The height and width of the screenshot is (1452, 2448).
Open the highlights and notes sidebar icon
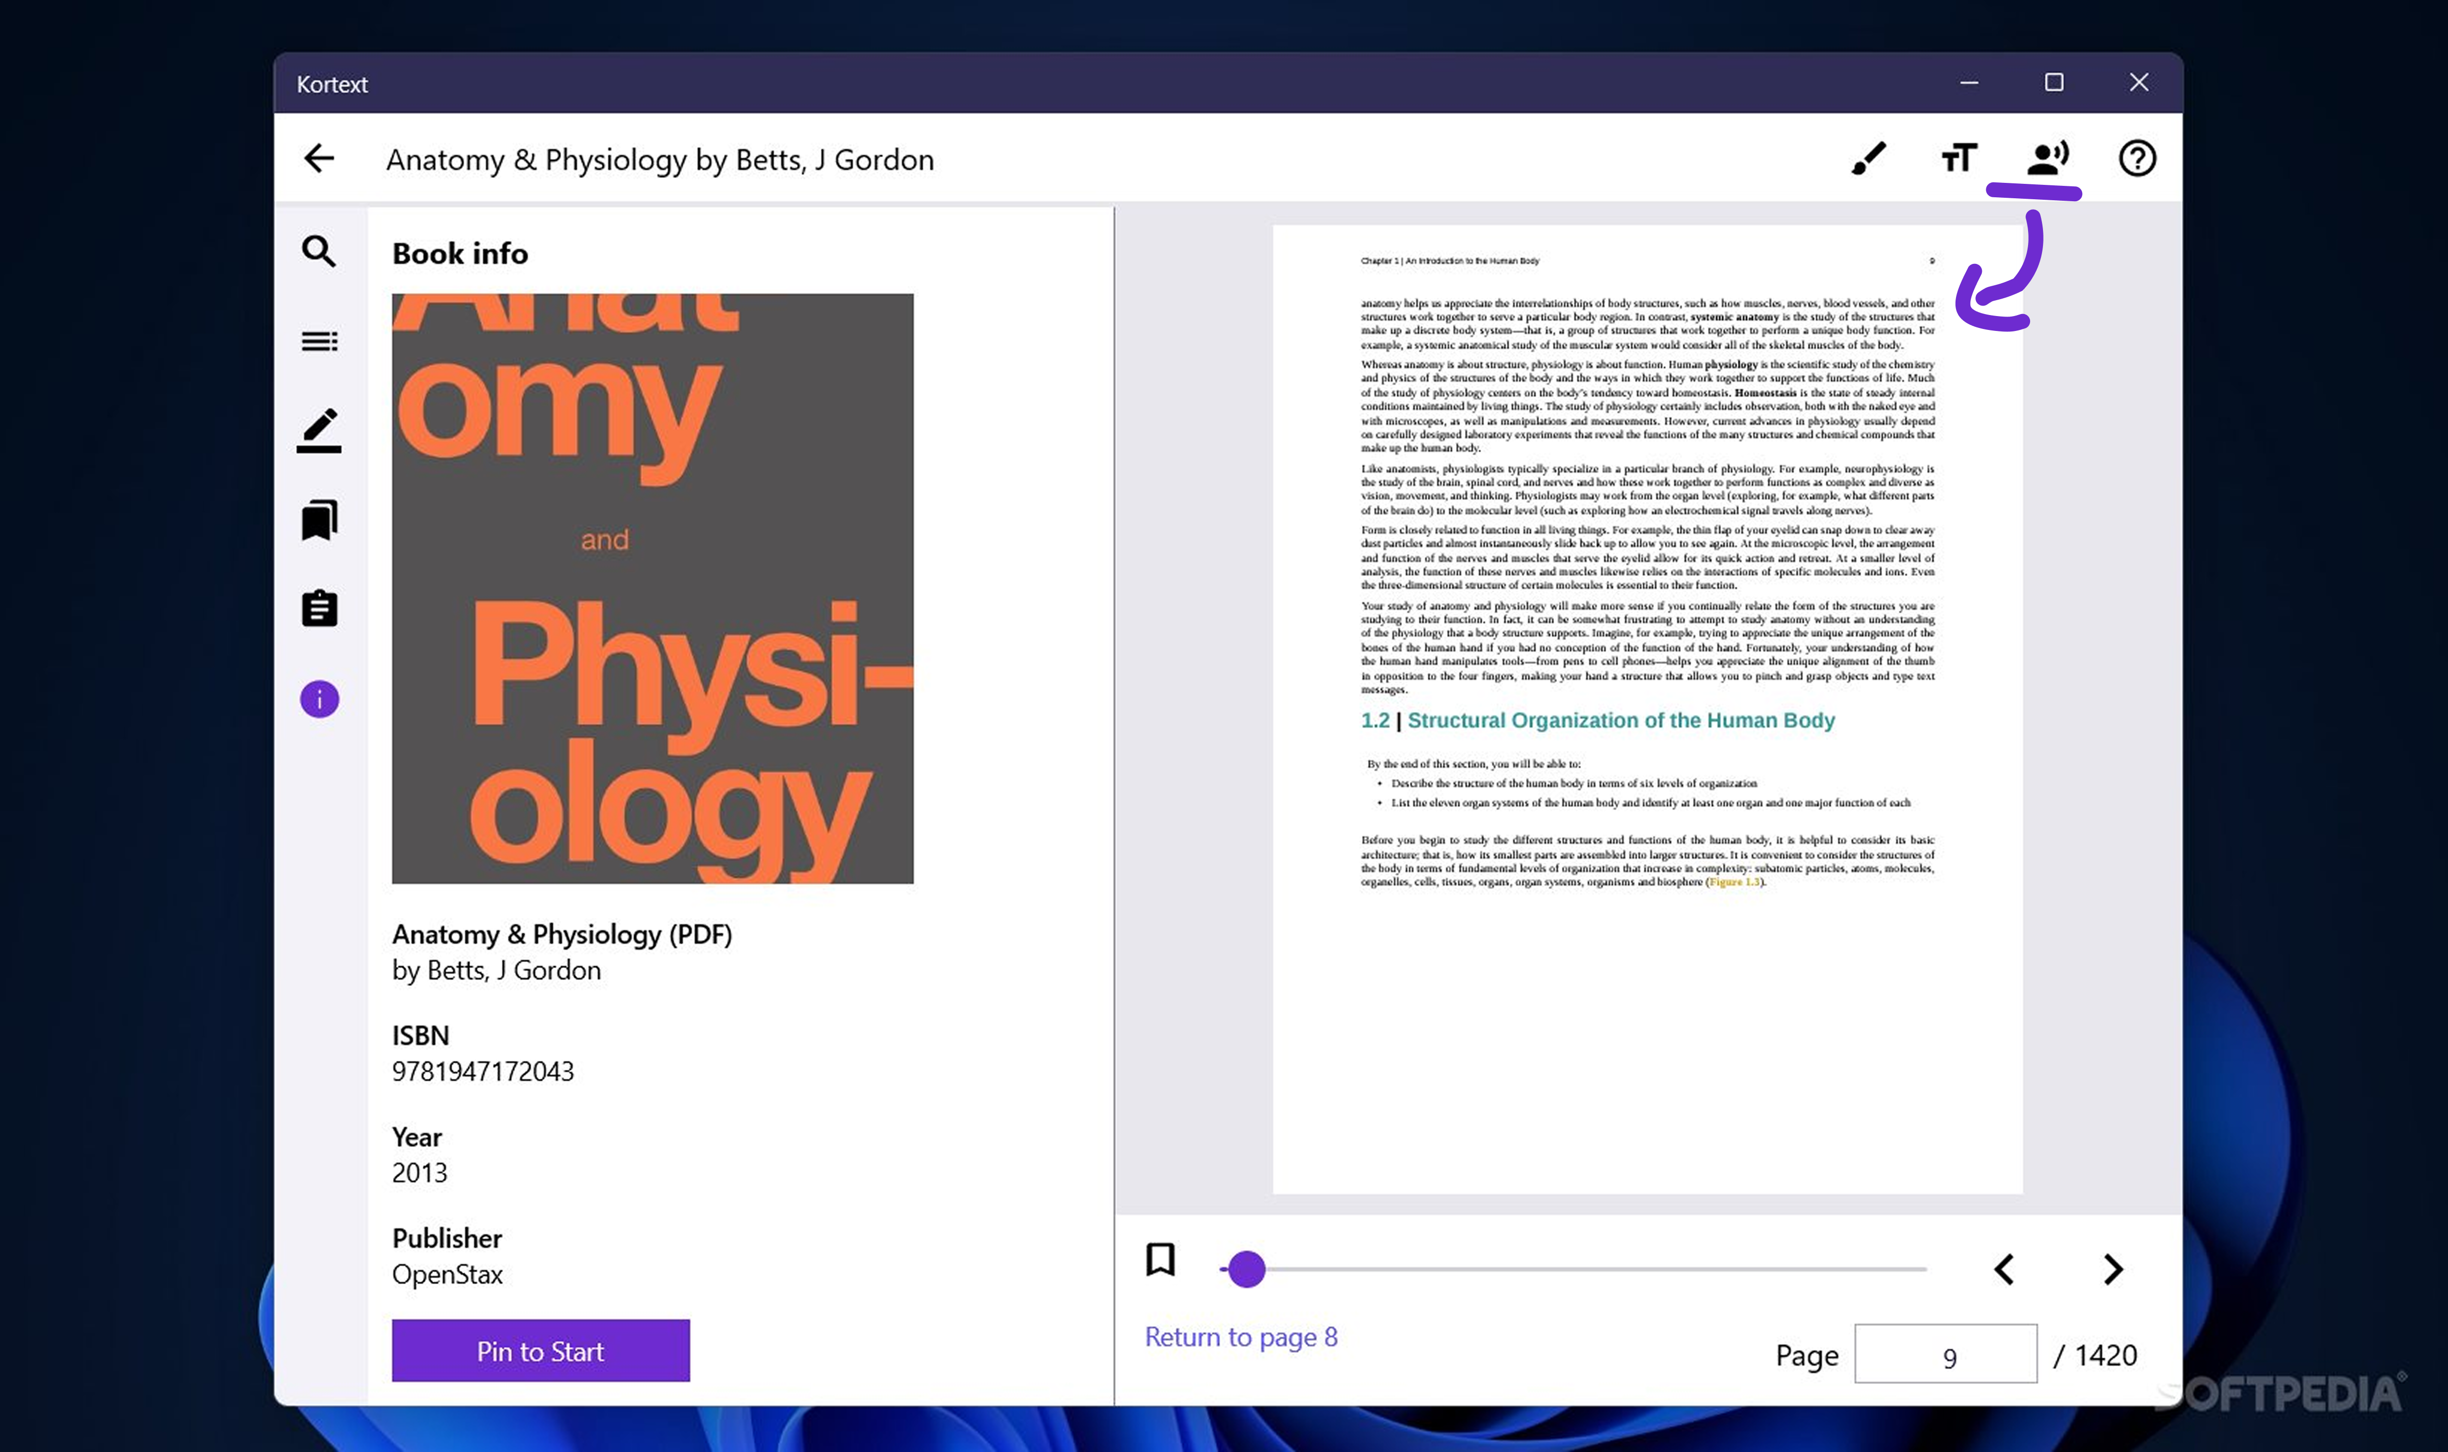point(319,430)
